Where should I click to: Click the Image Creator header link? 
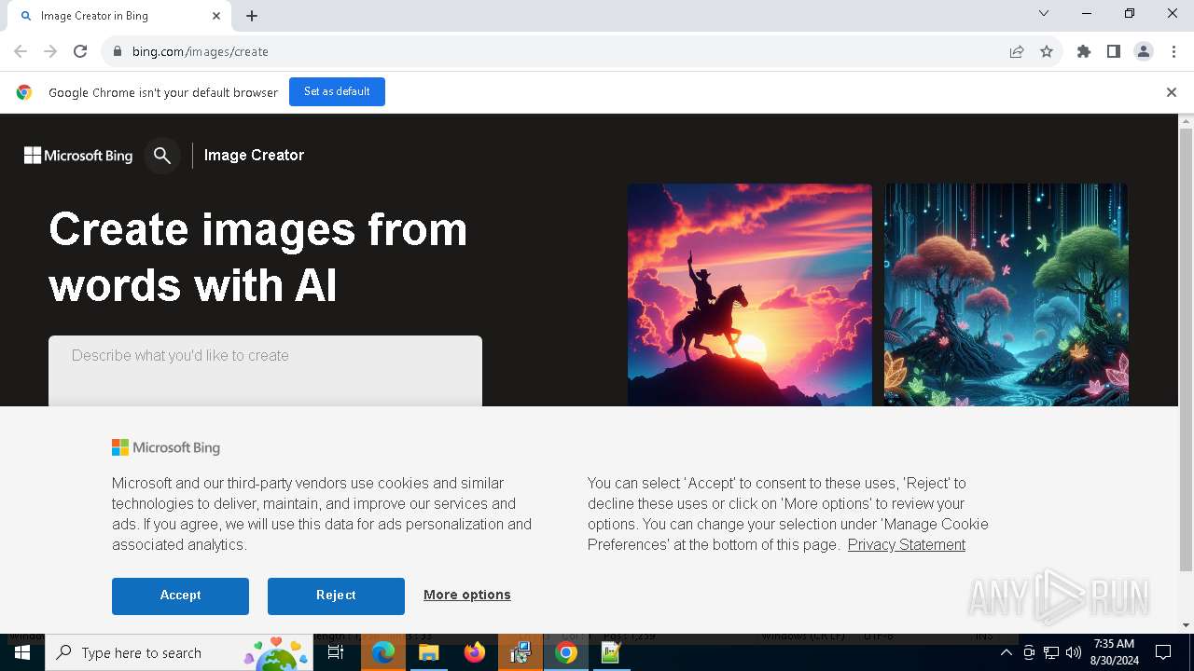point(254,156)
